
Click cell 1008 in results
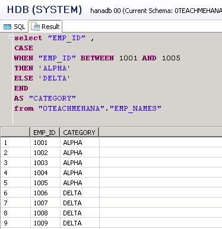[x=45, y=213]
